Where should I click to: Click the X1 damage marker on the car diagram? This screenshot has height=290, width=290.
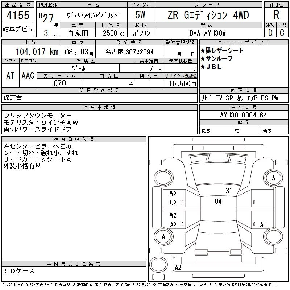[229, 190]
